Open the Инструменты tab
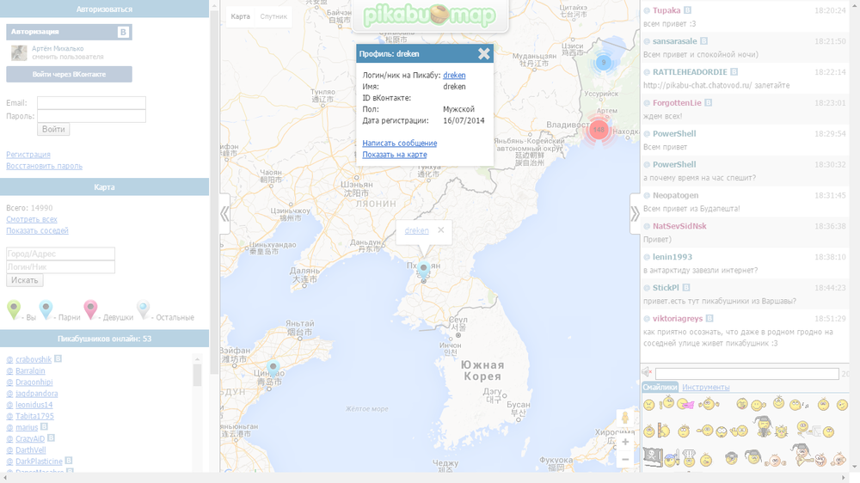The height and width of the screenshot is (483, 860). point(706,387)
